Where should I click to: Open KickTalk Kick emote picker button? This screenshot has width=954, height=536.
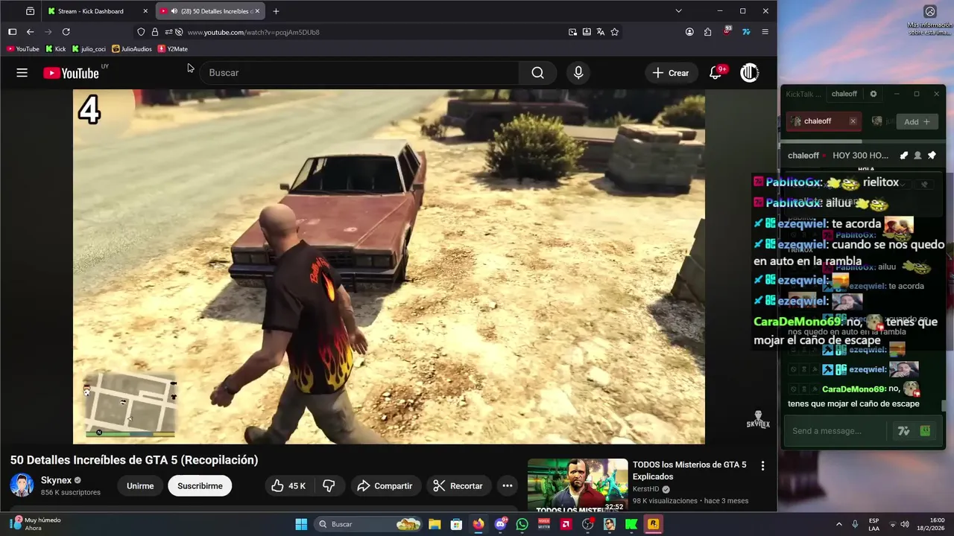pyautogui.click(x=925, y=431)
